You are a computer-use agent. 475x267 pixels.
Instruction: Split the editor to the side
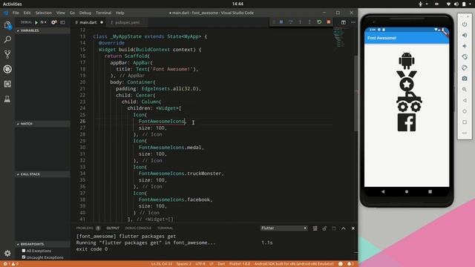tap(343, 22)
